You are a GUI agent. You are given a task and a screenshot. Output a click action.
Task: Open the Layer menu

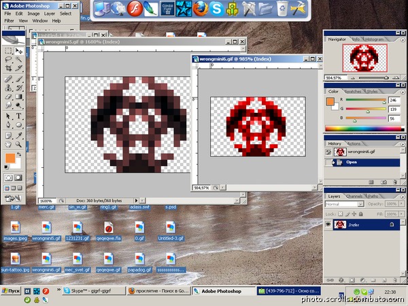50,14
